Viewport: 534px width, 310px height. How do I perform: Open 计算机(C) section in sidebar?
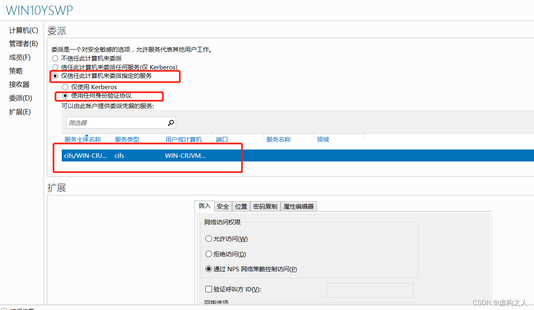[x=23, y=30]
